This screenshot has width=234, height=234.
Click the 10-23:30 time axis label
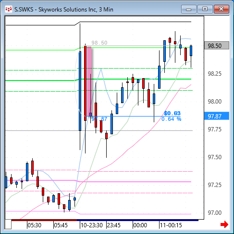pos(92,225)
